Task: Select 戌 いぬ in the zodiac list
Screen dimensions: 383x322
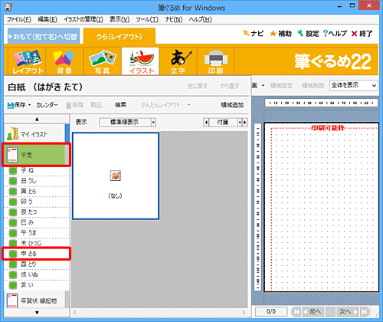Action: [37, 274]
